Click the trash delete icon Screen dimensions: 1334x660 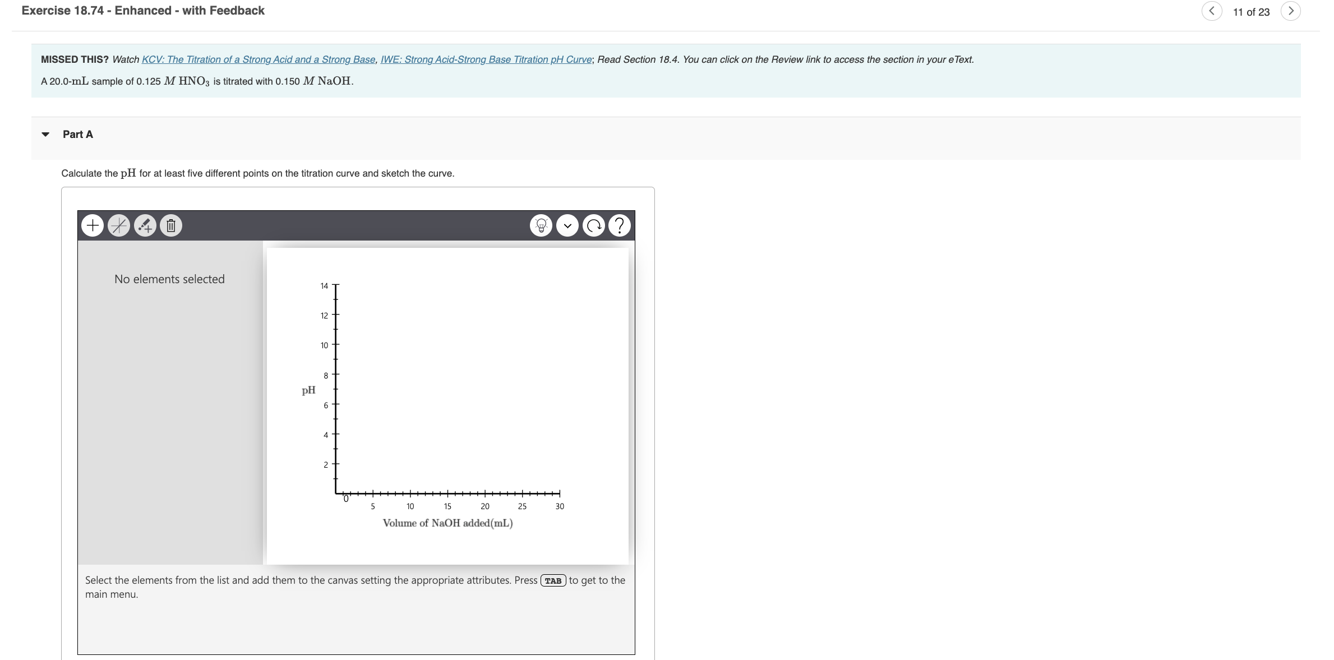pyautogui.click(x=171, y=226)
